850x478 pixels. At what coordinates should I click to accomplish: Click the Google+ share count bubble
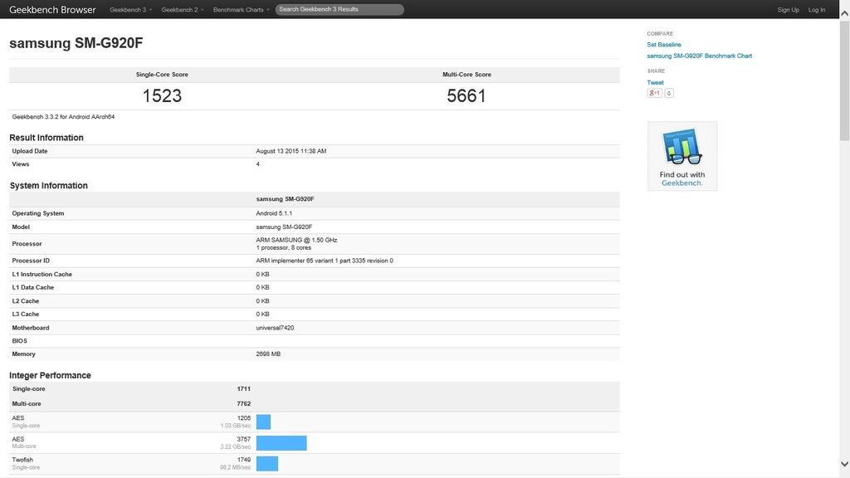pos(669,94)
